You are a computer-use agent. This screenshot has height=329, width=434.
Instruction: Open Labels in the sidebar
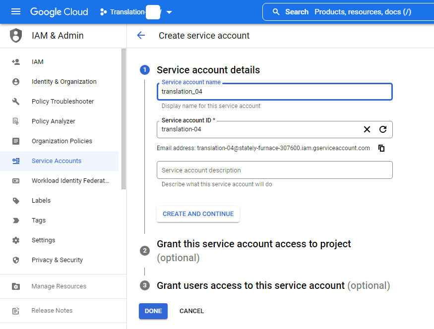59,201
